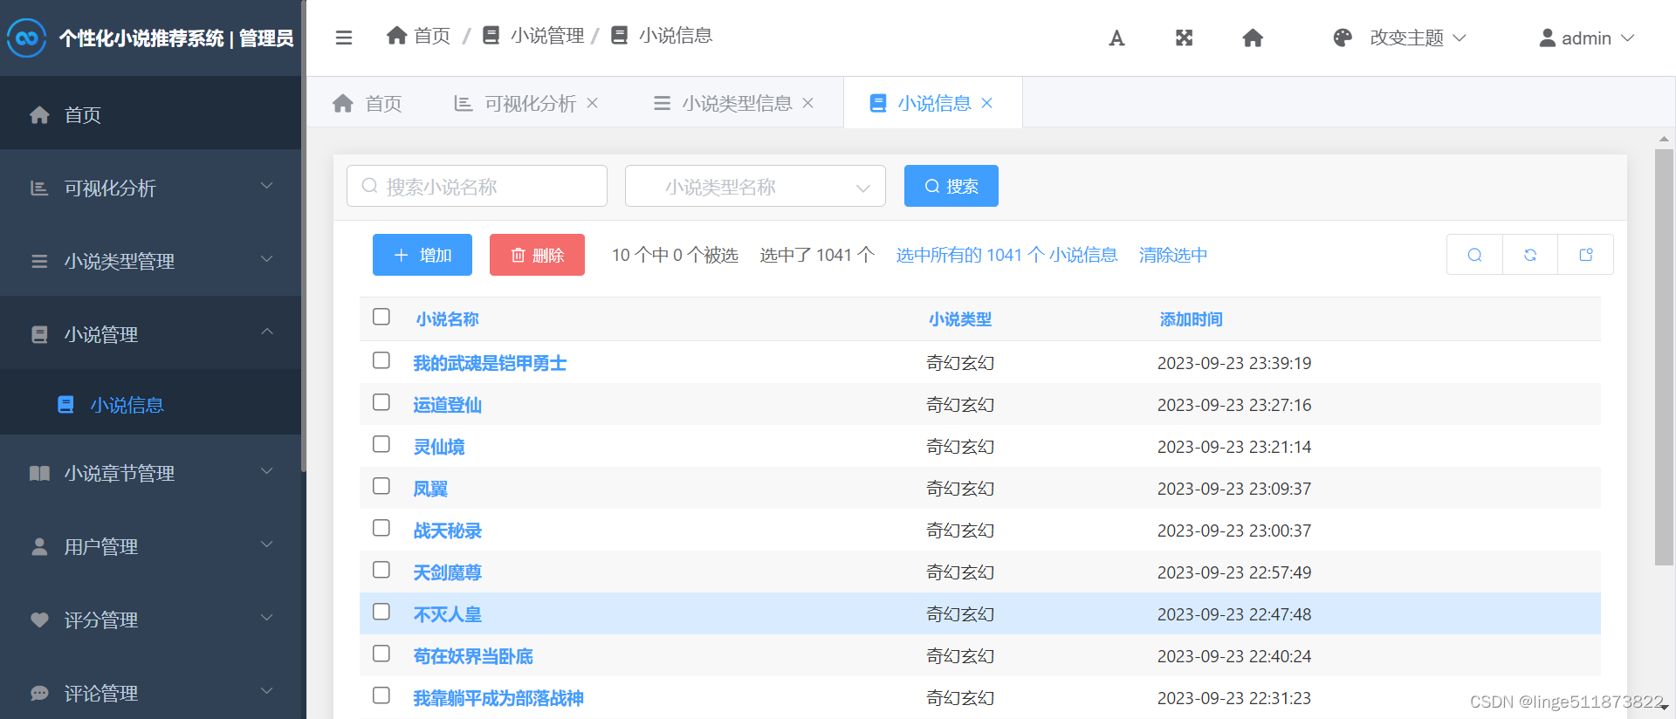Close the 小说类型信息 tab
The image size is (1676, 719).
pos(808,103)
